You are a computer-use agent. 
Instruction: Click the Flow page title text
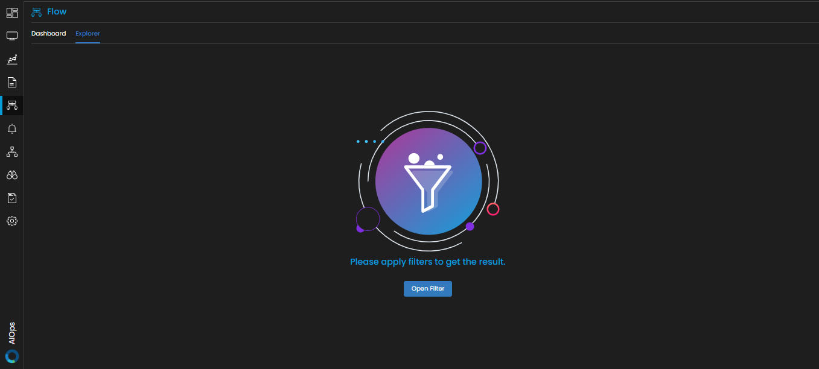click(57, 11)
